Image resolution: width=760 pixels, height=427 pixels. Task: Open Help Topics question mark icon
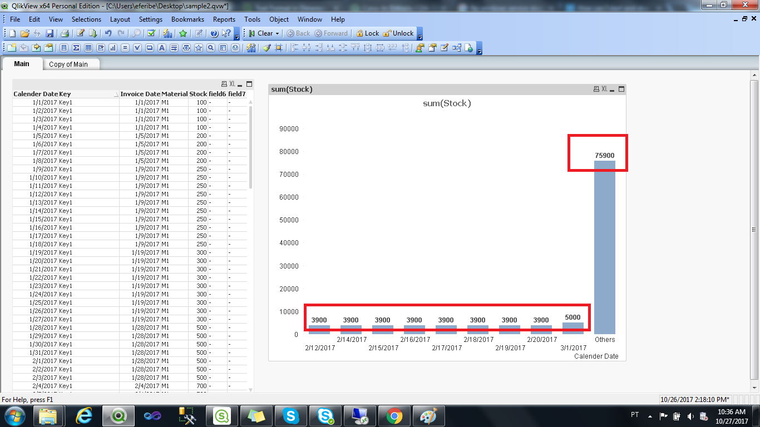[x=214, y=33]
